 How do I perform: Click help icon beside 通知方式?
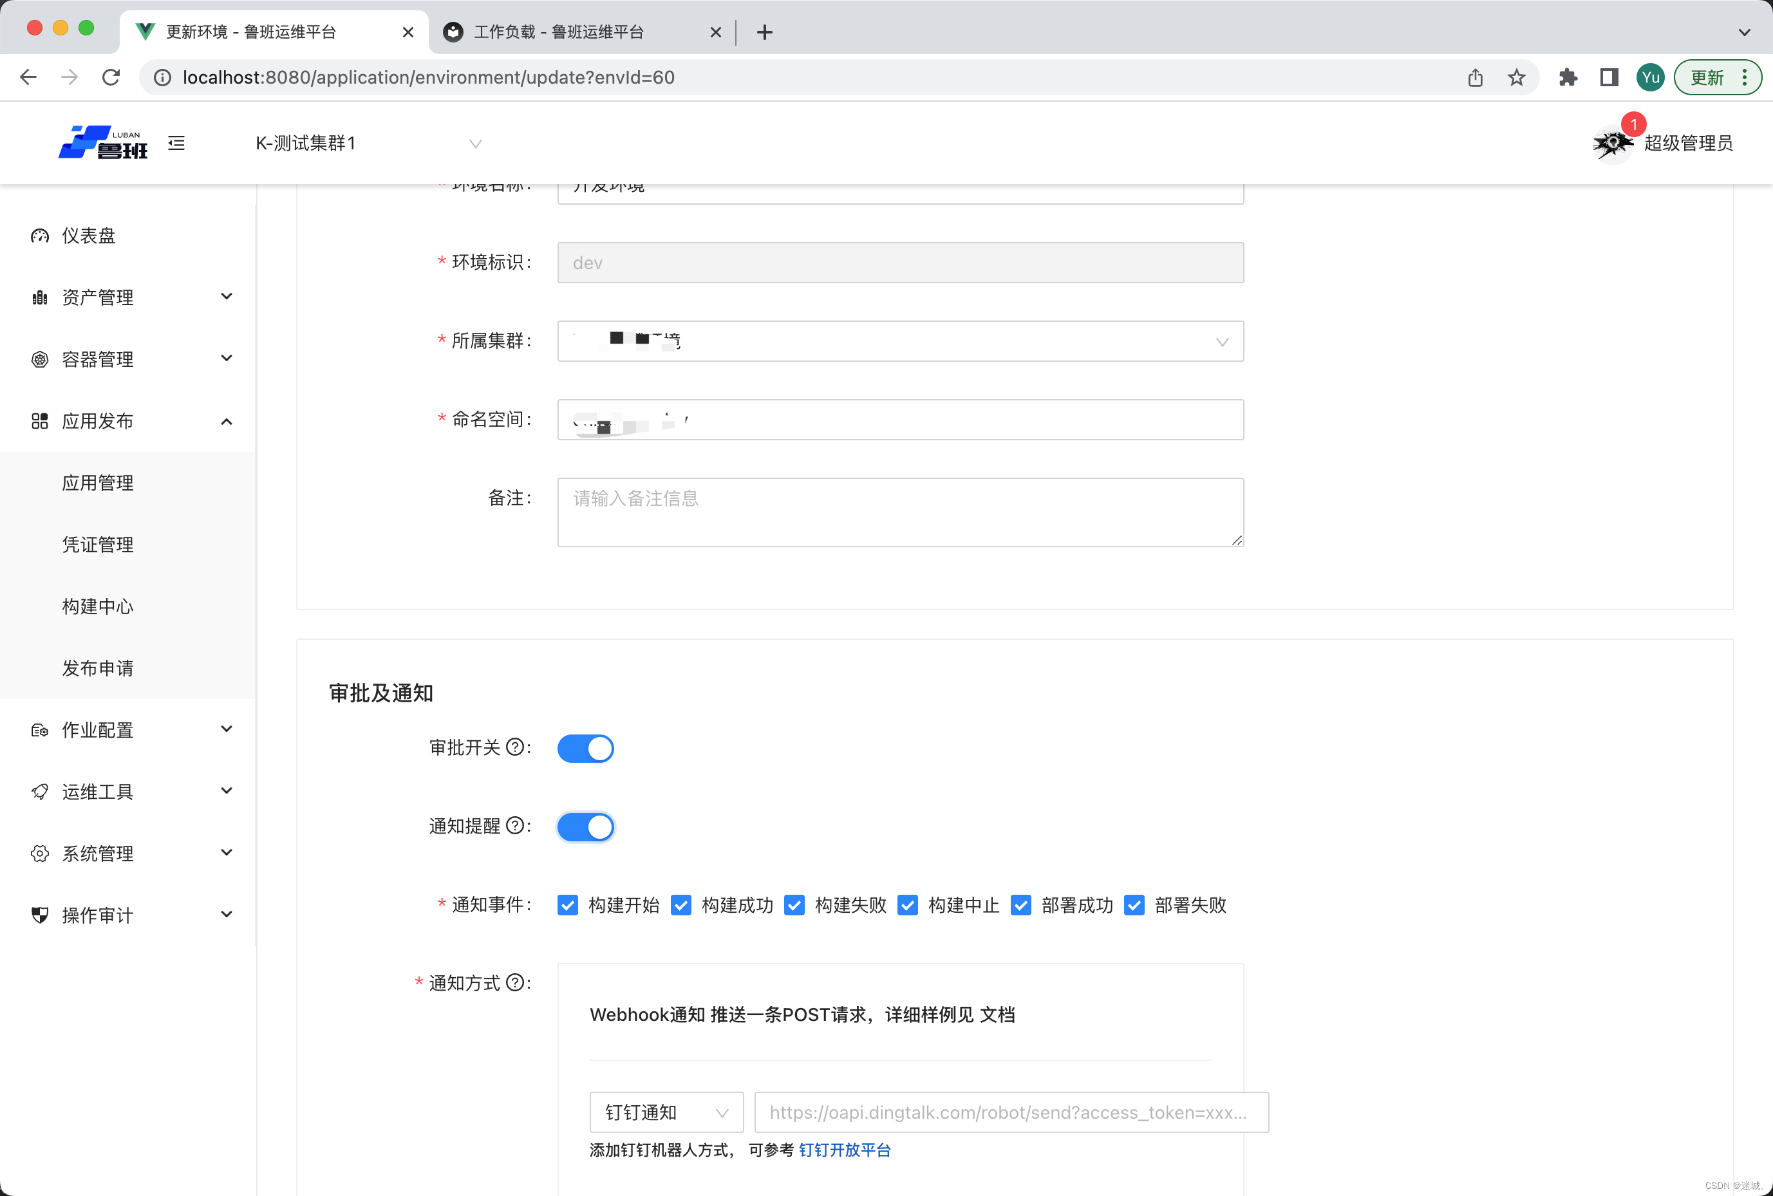point(516,982)
